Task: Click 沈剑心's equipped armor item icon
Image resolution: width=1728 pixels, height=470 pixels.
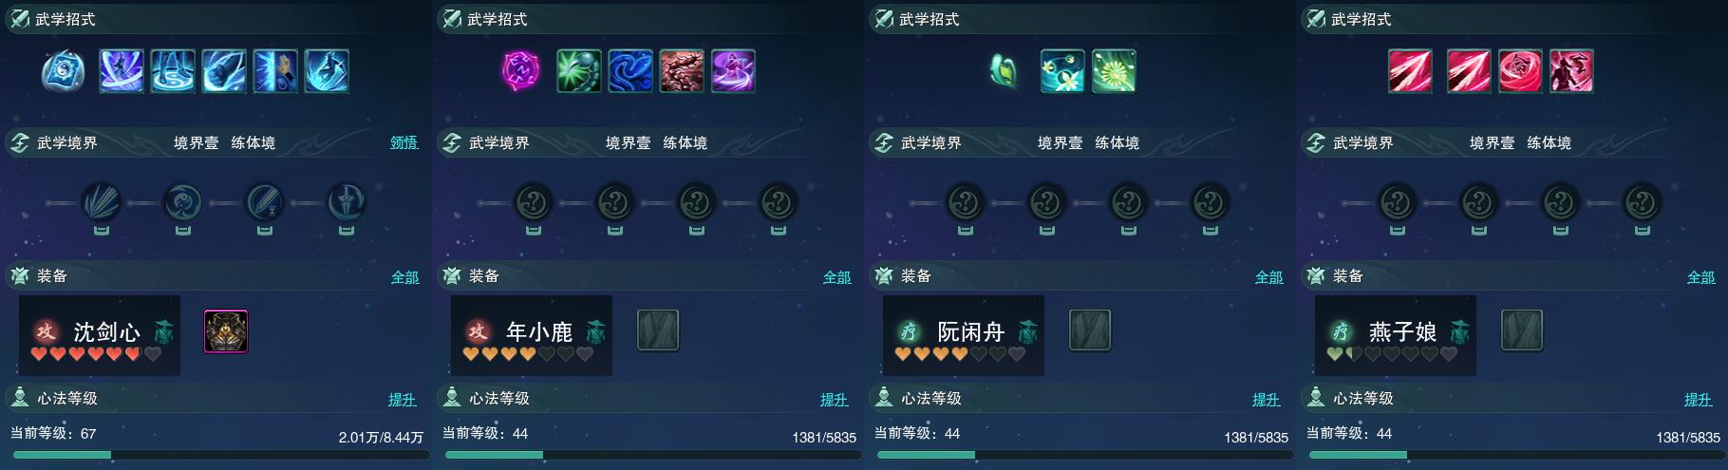Action: pos(226,331)
